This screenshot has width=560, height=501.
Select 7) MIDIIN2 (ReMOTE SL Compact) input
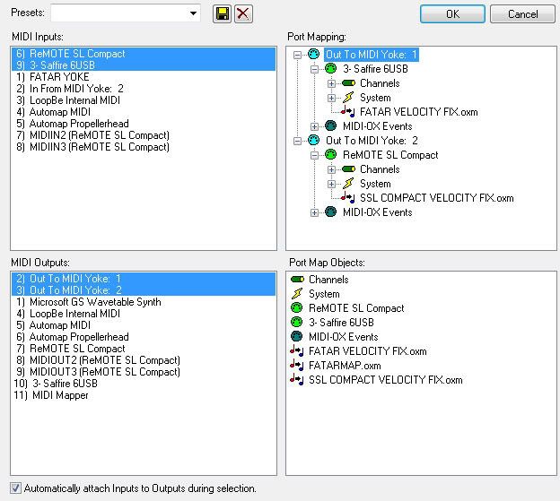tap(144, 135)
